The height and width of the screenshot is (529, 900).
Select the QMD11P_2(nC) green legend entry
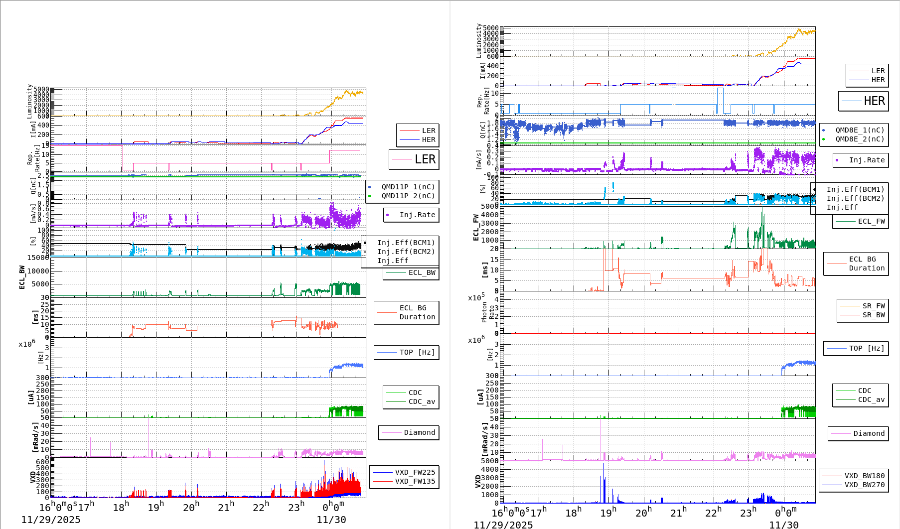coord(408,196)
